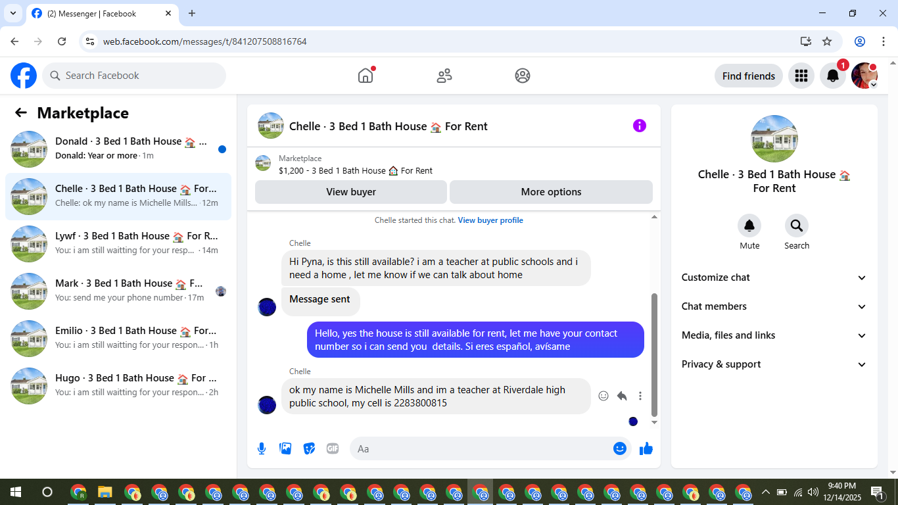Open the account profile picture menu

click(x=864, y=76)
